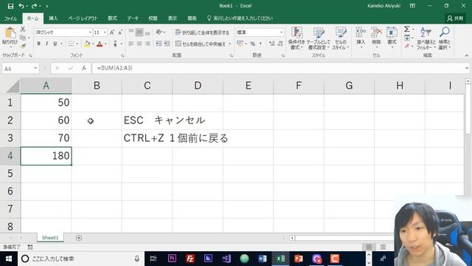Click the Copy icon in Clipboard group

23,38
